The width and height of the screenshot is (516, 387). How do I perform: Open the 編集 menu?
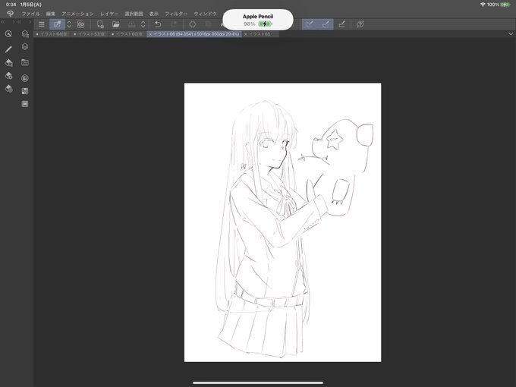pos(51,14)
